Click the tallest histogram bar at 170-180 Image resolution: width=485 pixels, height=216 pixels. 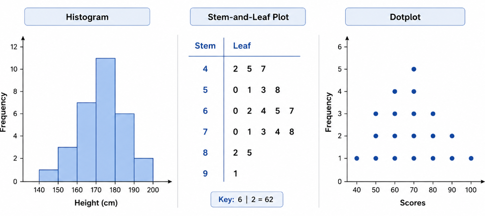pos(106,120)
